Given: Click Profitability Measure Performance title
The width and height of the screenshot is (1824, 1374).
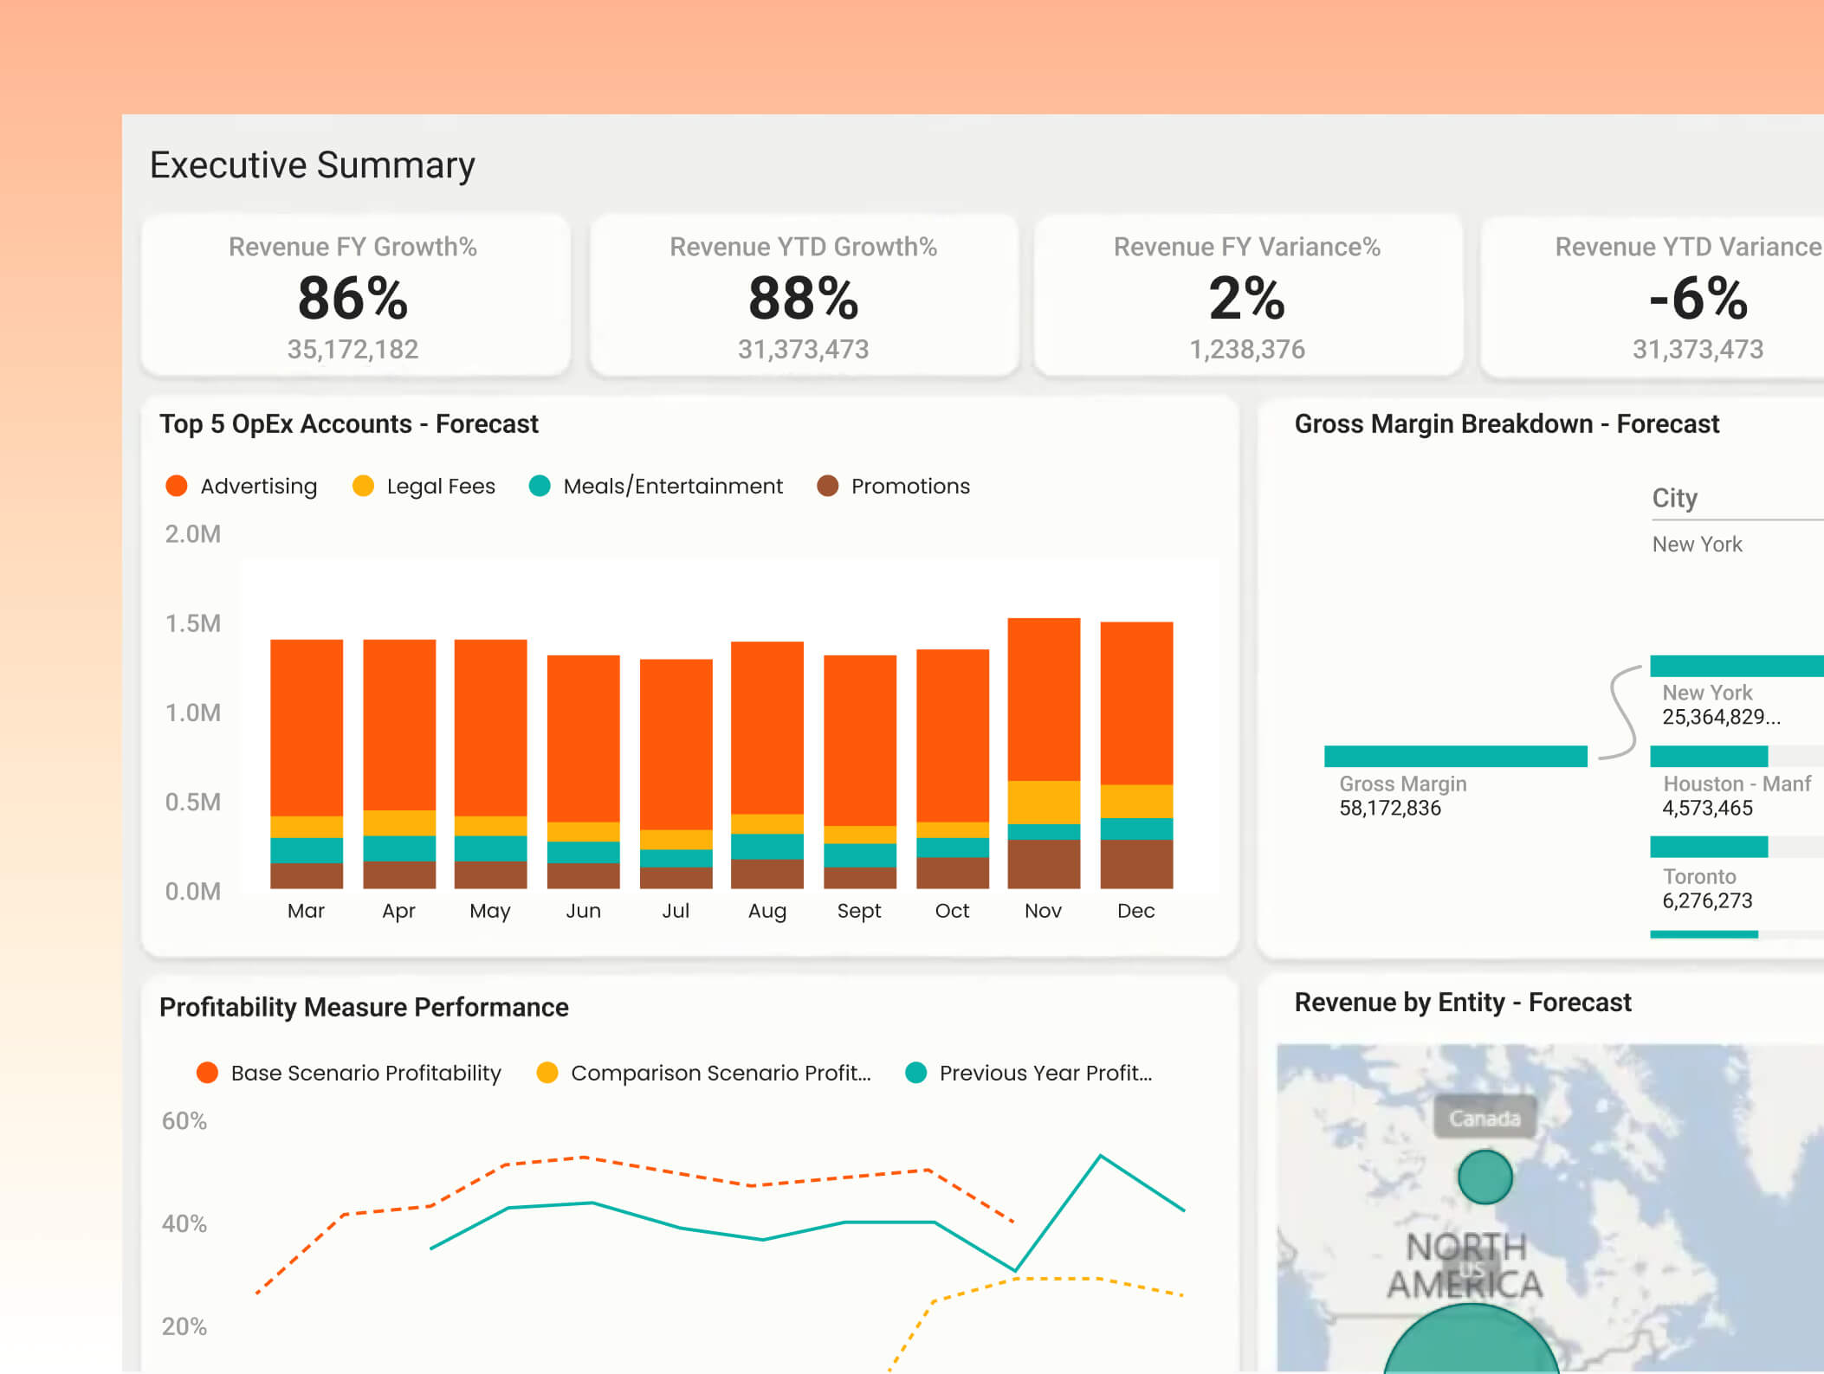Looking at the screenshot, I should [x=364, y=1007].
